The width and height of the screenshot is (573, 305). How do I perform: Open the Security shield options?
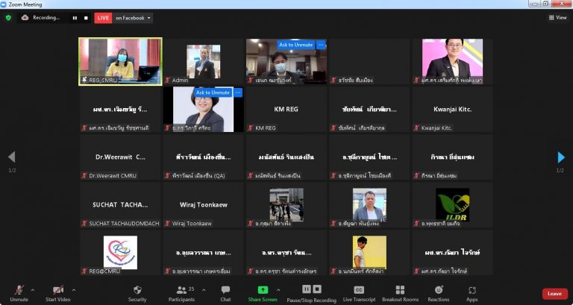click(137, 292)
